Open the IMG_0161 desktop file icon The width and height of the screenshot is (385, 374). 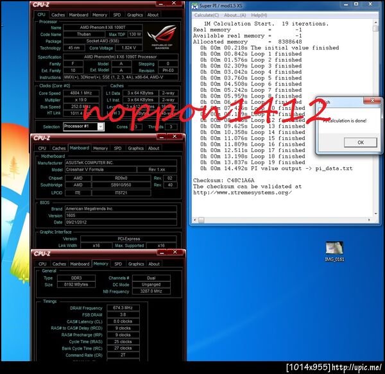334,251
